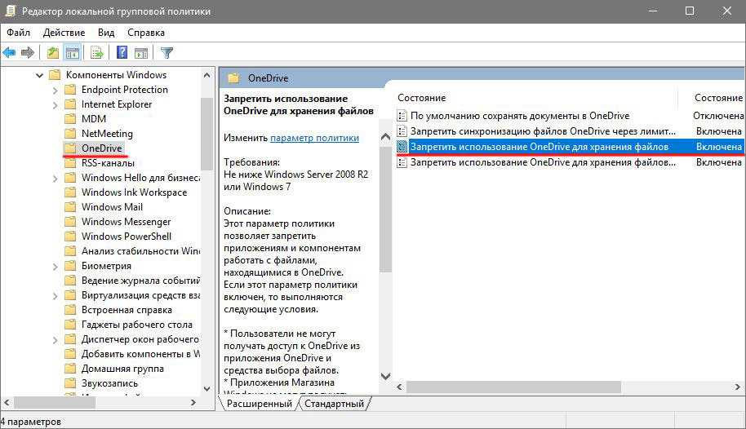The height and width of the screenshot is (429, 746).
Task: Open the Вид menu
Action: tap(106, 33)
